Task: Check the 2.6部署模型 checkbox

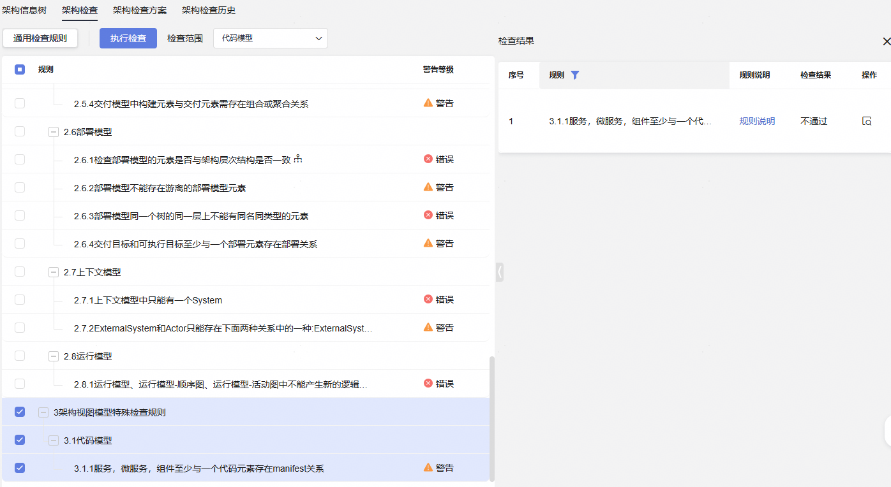Action: [20, 131]
